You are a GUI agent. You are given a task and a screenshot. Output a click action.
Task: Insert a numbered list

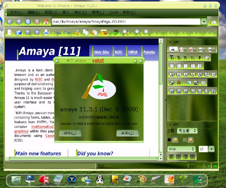point(179,66)
